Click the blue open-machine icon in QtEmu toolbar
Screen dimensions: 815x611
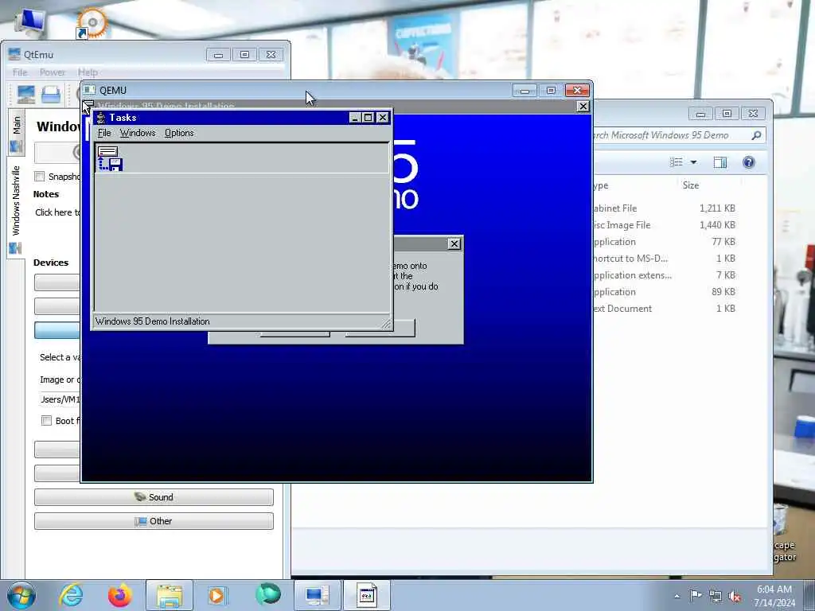click(x=51, y=94)
